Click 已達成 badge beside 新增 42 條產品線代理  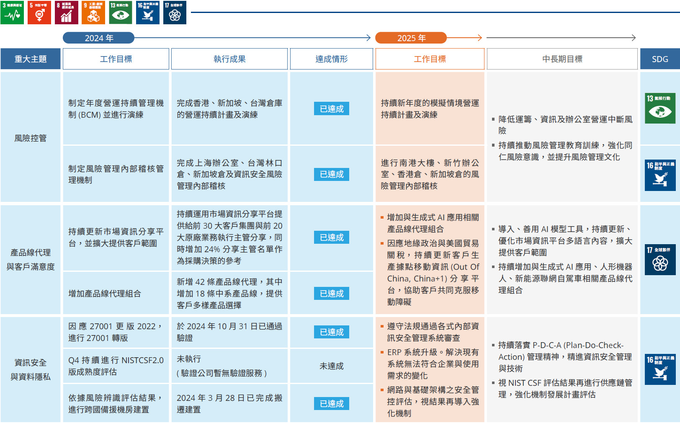pyautogui.click(x=331, y=294)
